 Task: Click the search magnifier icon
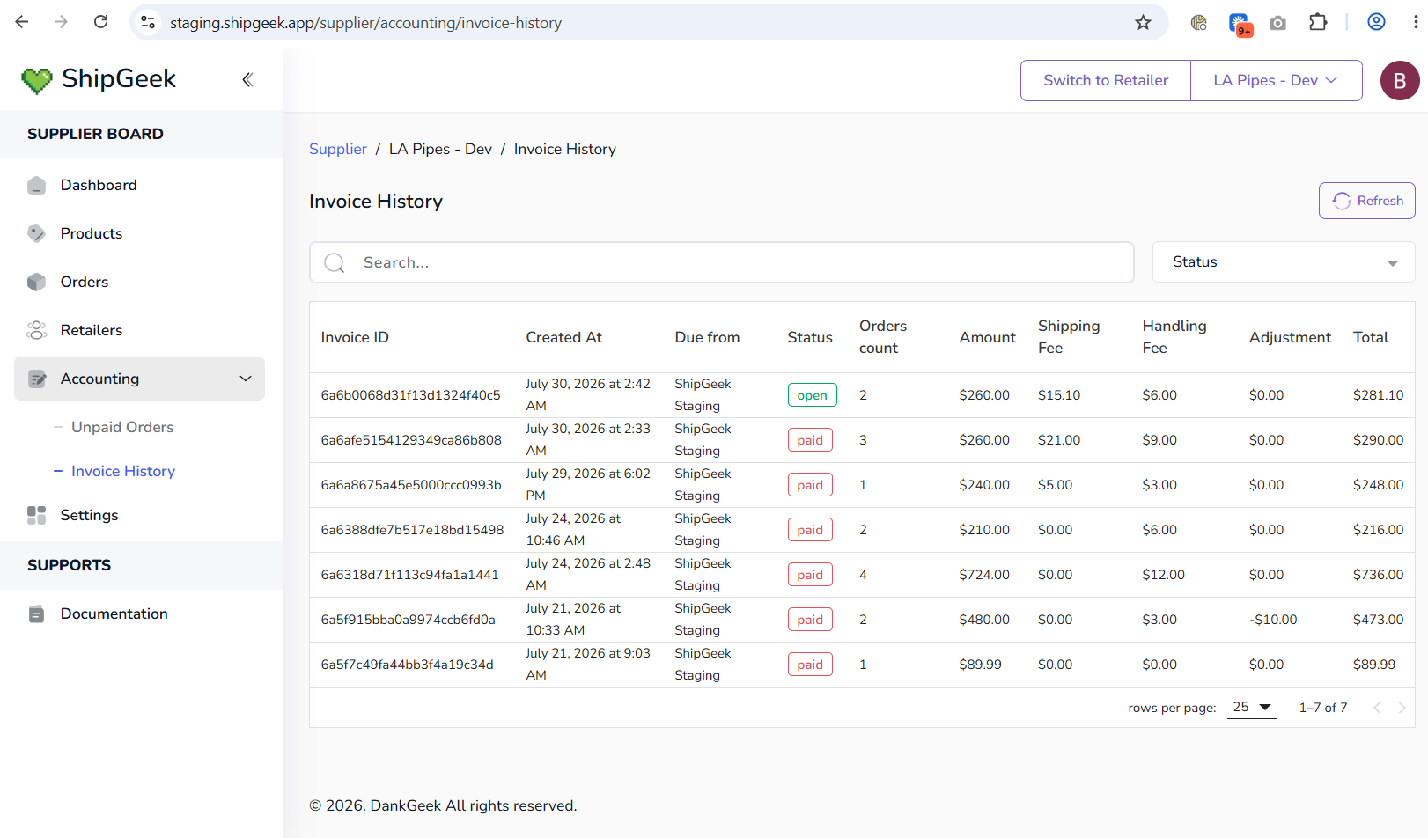(x=335, y=262)
